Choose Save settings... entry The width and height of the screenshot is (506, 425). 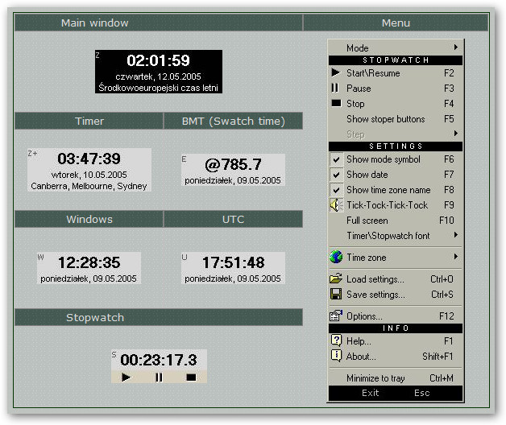[x=396, y=294]
